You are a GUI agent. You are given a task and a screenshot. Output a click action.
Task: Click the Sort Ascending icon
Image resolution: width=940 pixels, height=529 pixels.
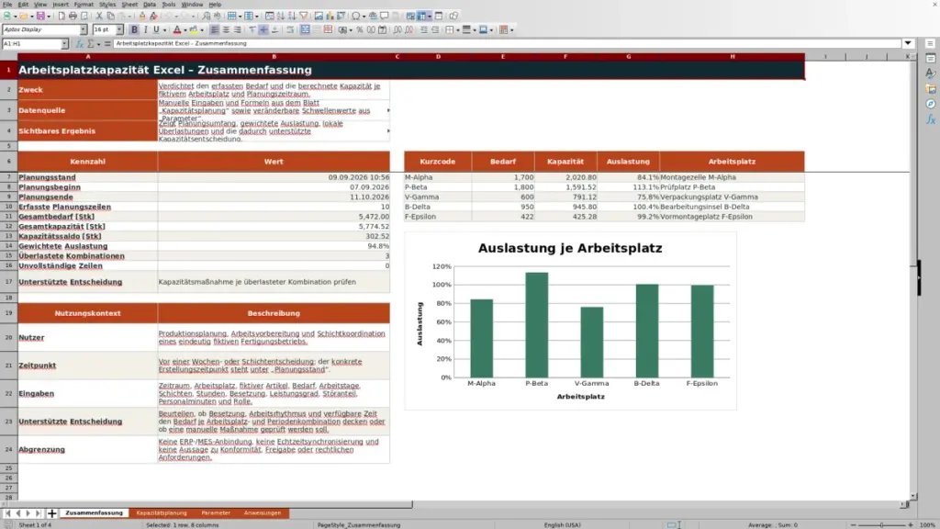point(281,17)
